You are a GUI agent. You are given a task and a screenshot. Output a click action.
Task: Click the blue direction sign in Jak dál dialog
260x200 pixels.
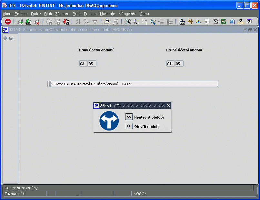[x=109, y=121]
